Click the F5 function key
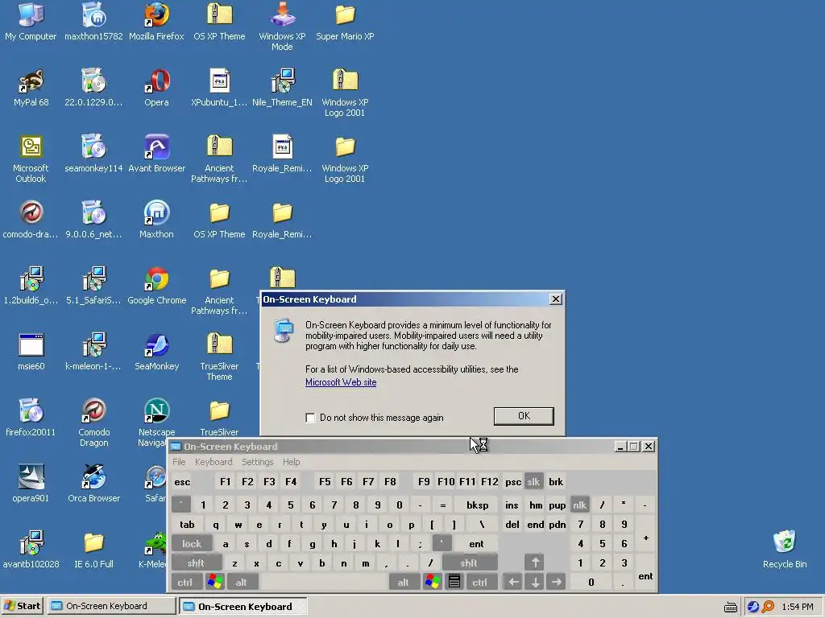The image size is (825, 618). coord(325,482)
